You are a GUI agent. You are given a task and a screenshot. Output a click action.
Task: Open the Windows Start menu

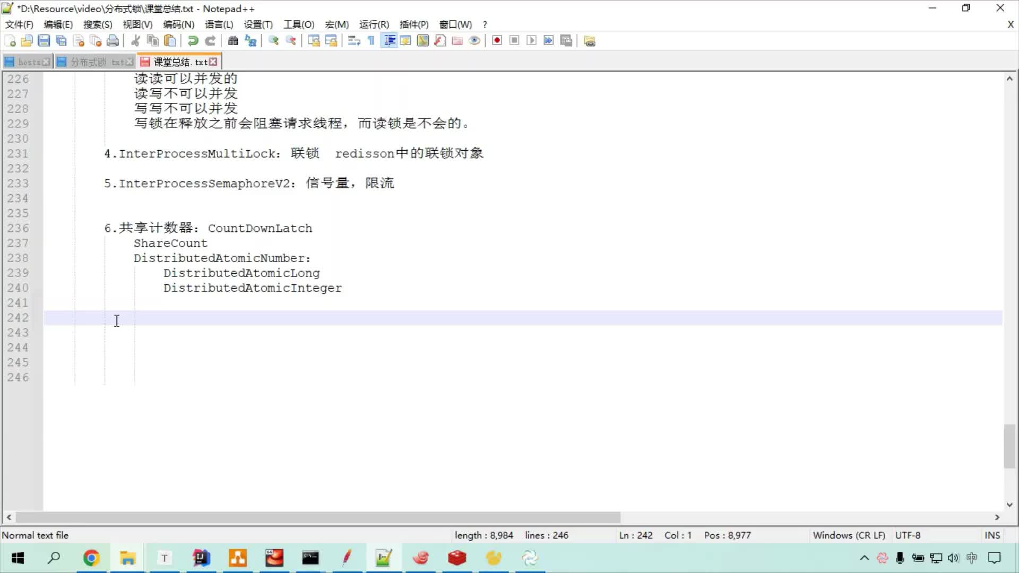tap(18, 558)
